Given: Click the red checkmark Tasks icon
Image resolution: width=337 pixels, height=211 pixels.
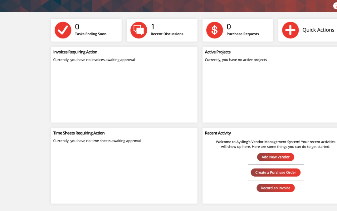Looking at the screenshot, I should [63, 30].
